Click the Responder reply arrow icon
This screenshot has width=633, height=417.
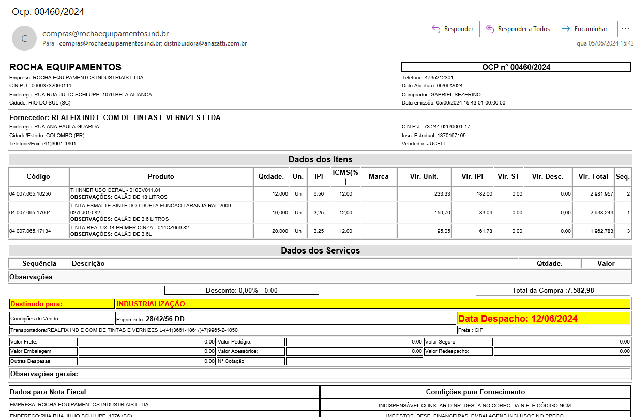436,29
